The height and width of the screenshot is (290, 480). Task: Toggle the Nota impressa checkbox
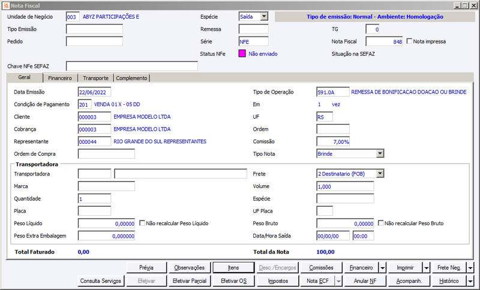[409, 41]
